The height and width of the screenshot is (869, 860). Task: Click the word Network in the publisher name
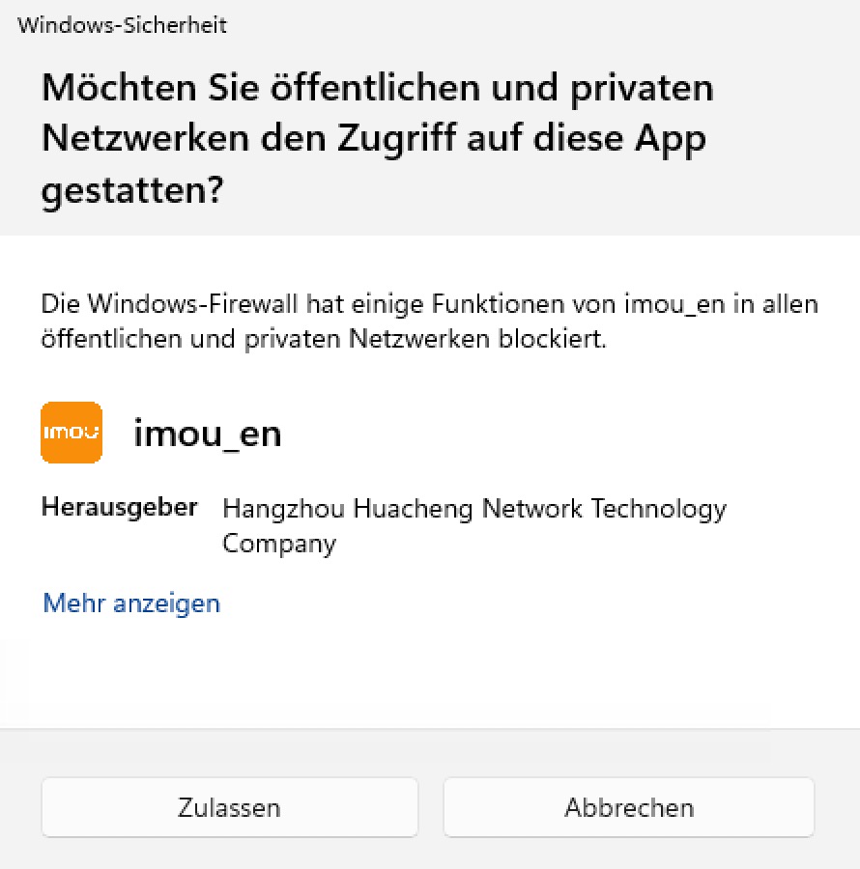[x=532, y=509]
